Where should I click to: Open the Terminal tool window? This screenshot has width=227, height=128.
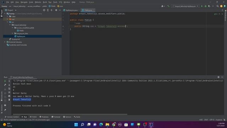[x=56, y=117]
